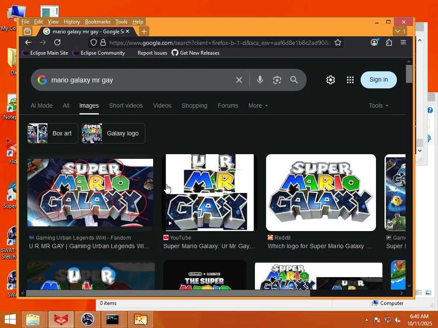
Task: Open Super Mario Galaxy: Ur Mr Gay link
Action: pyautogui.click(x=209, y=246)
